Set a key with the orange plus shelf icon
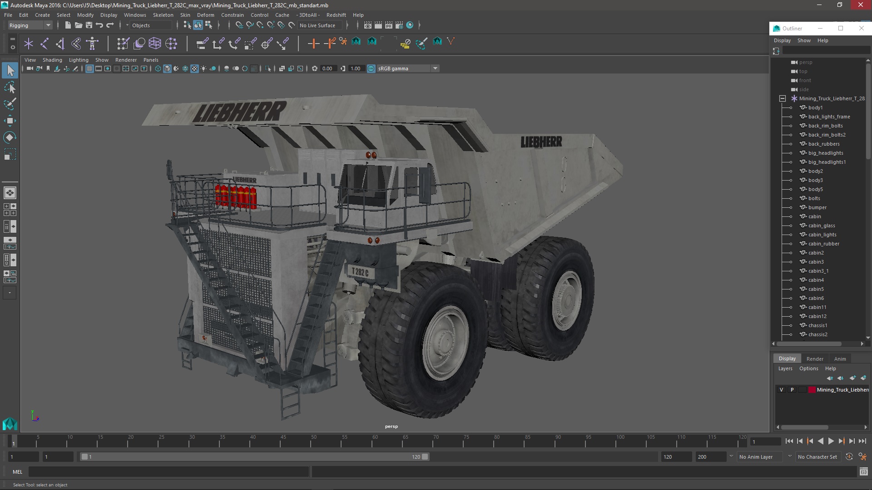872x490 pixels. pyautogui.click(x=313, y=44)
